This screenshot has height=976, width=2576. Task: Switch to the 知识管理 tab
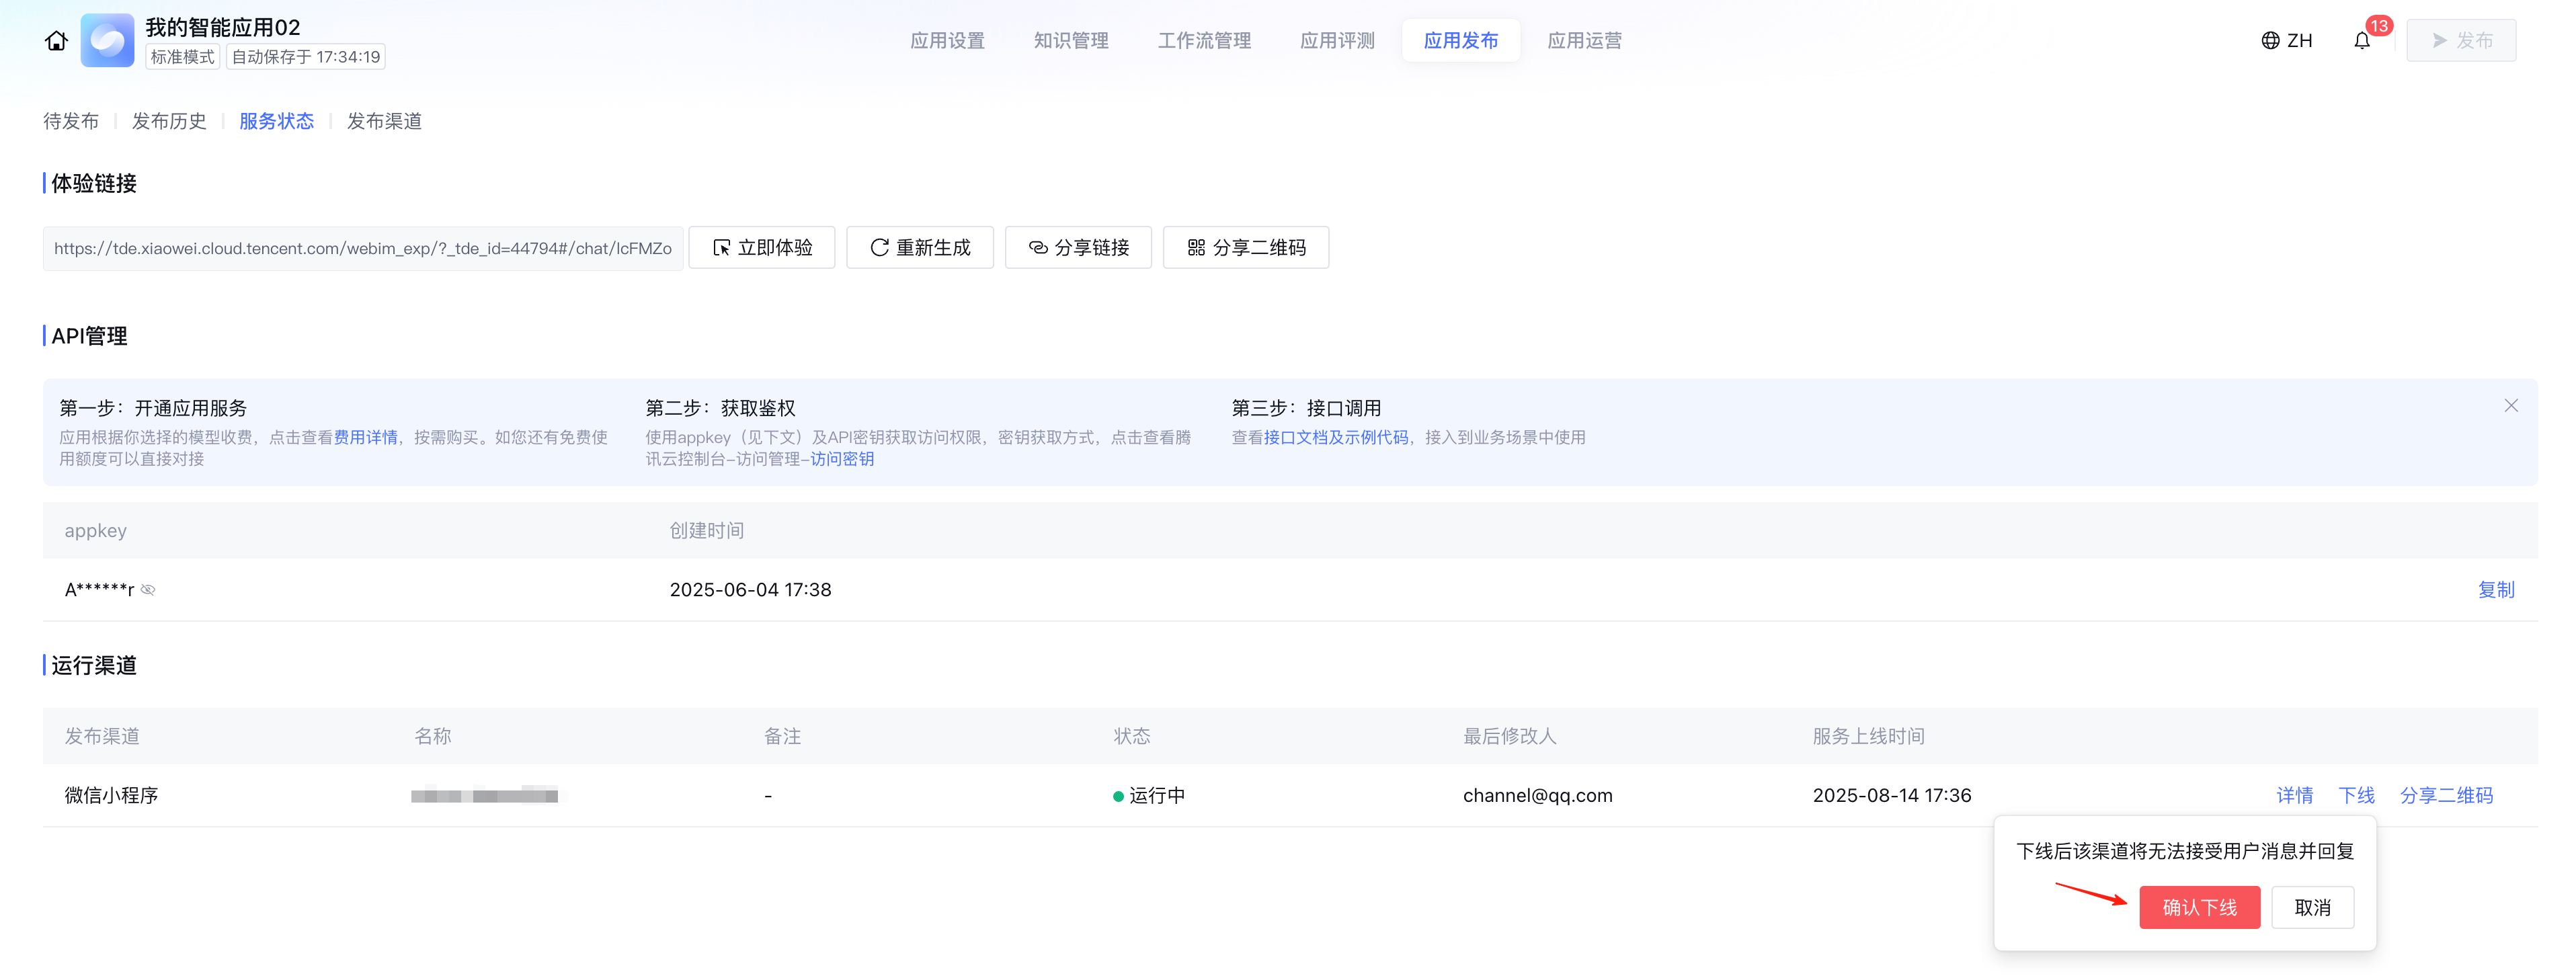tap(1071, 41)
